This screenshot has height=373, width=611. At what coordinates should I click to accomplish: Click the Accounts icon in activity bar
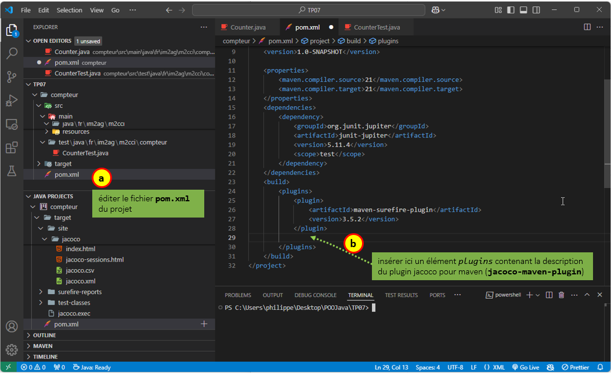click(x=12, y=327)
